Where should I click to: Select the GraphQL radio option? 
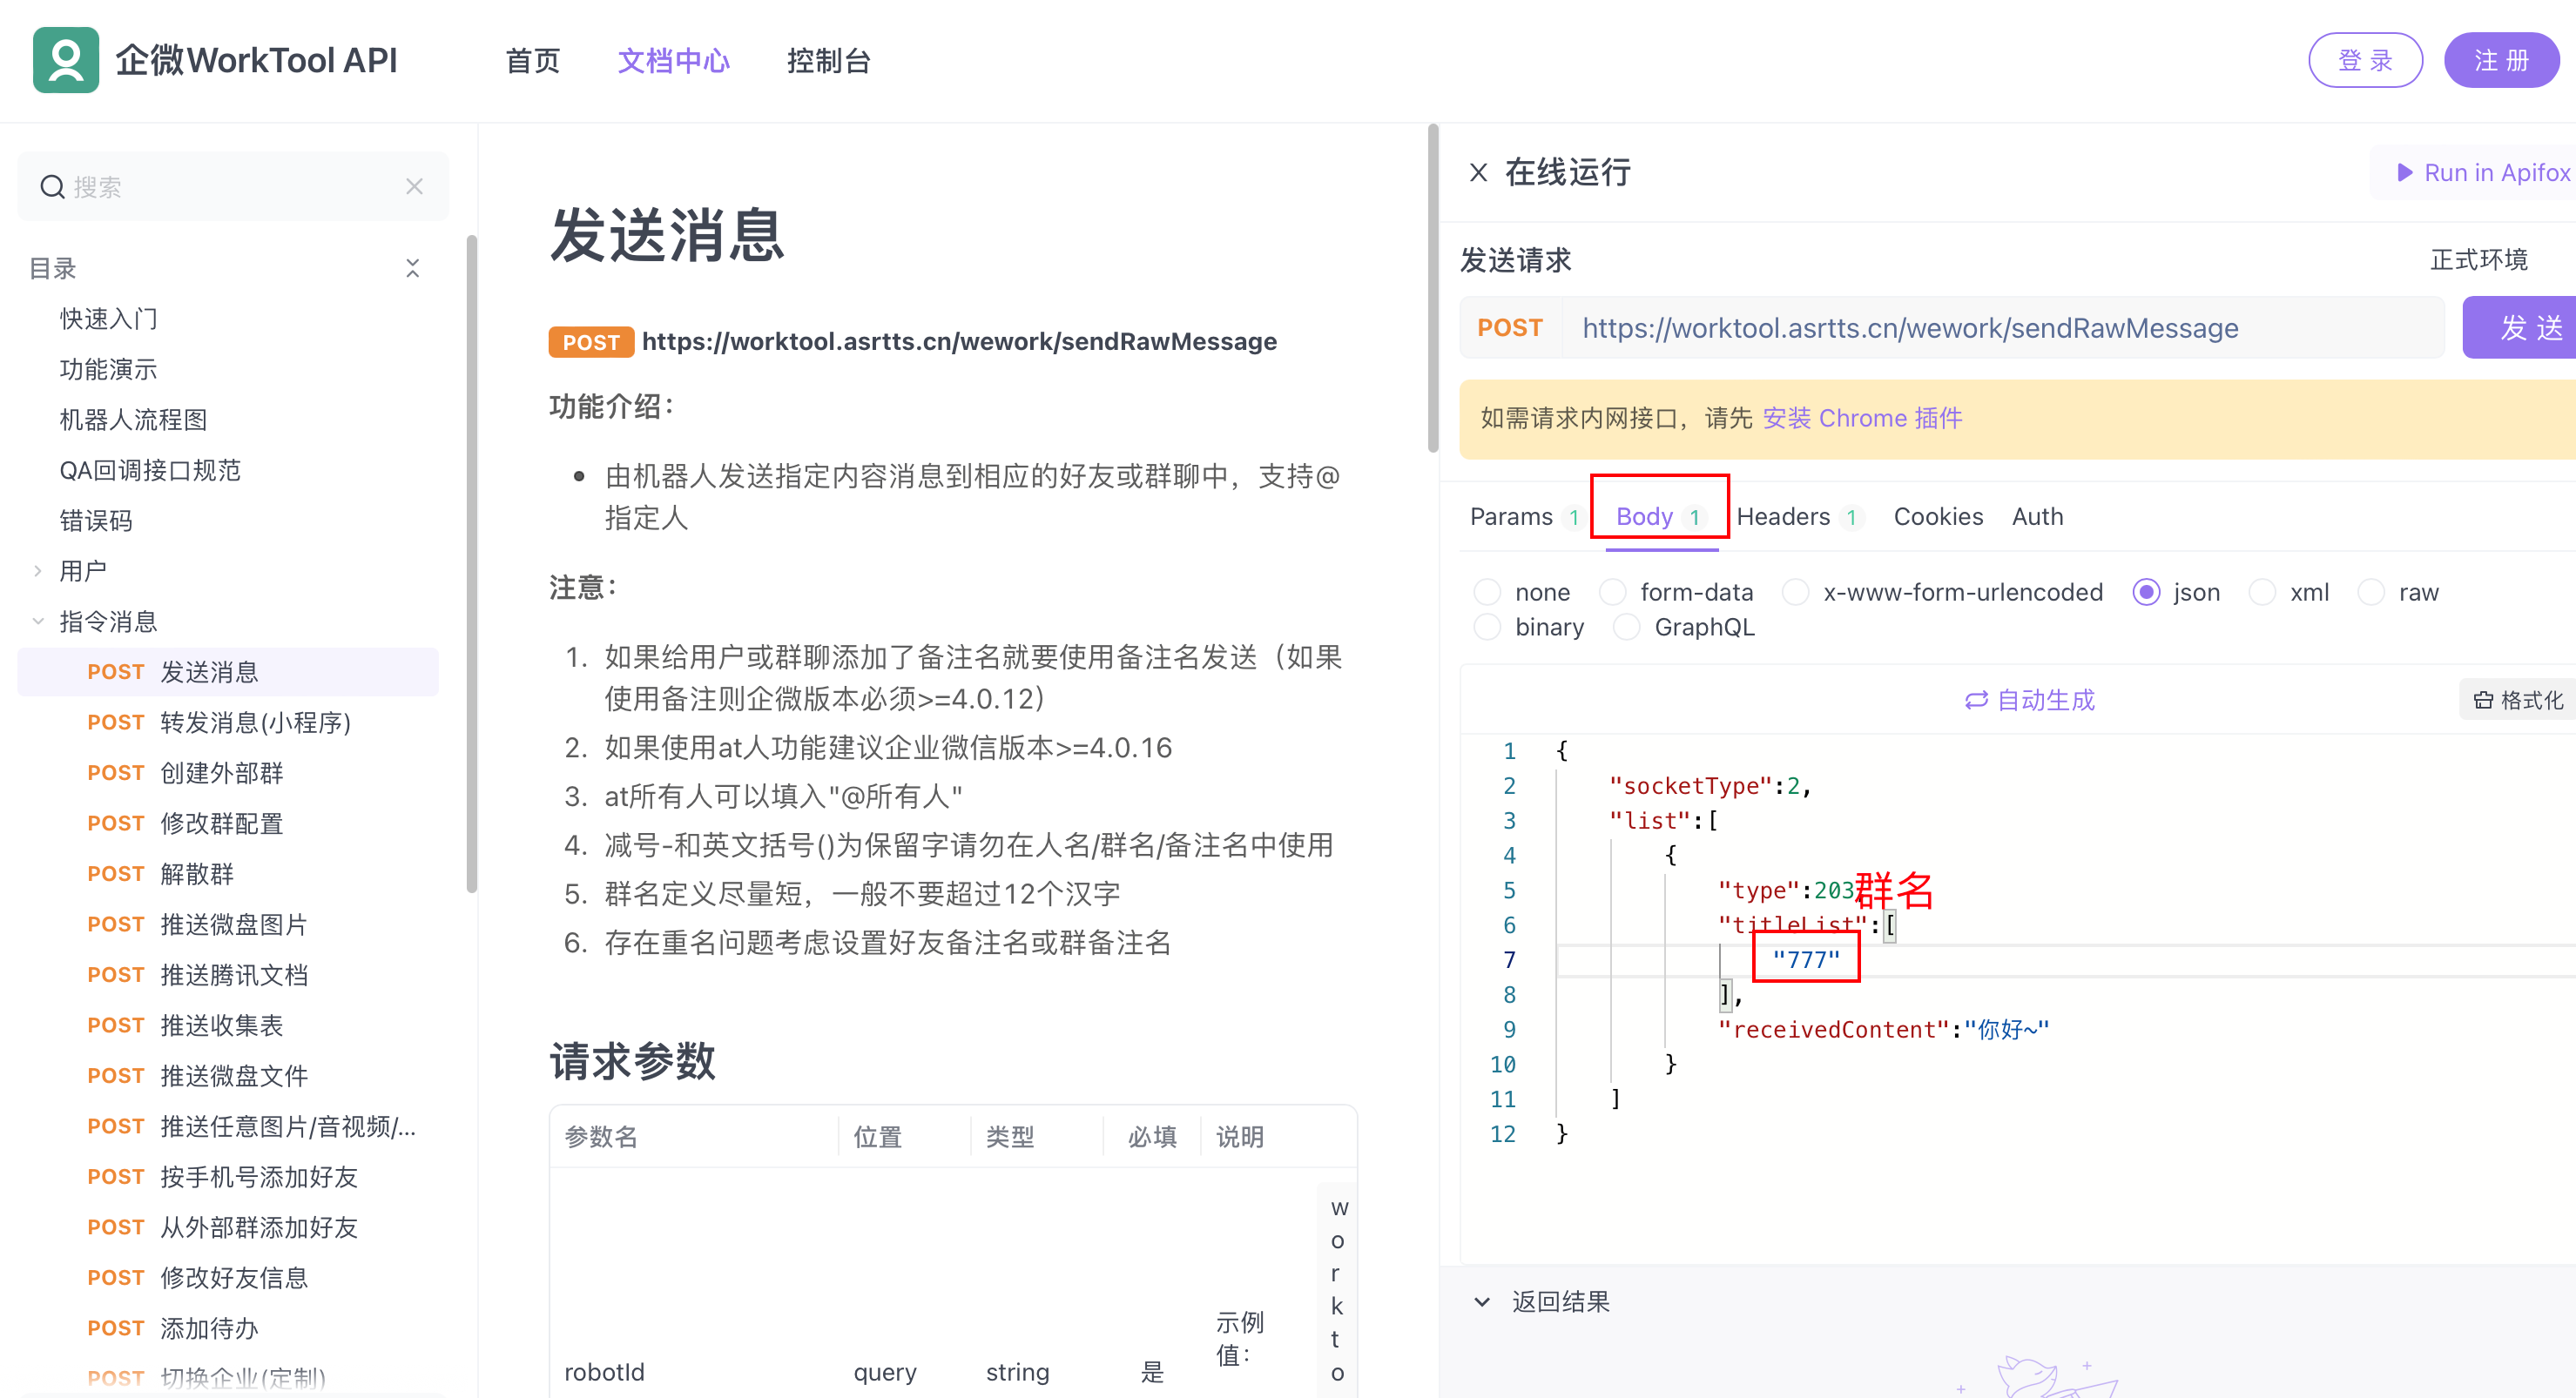(1627, 627)
